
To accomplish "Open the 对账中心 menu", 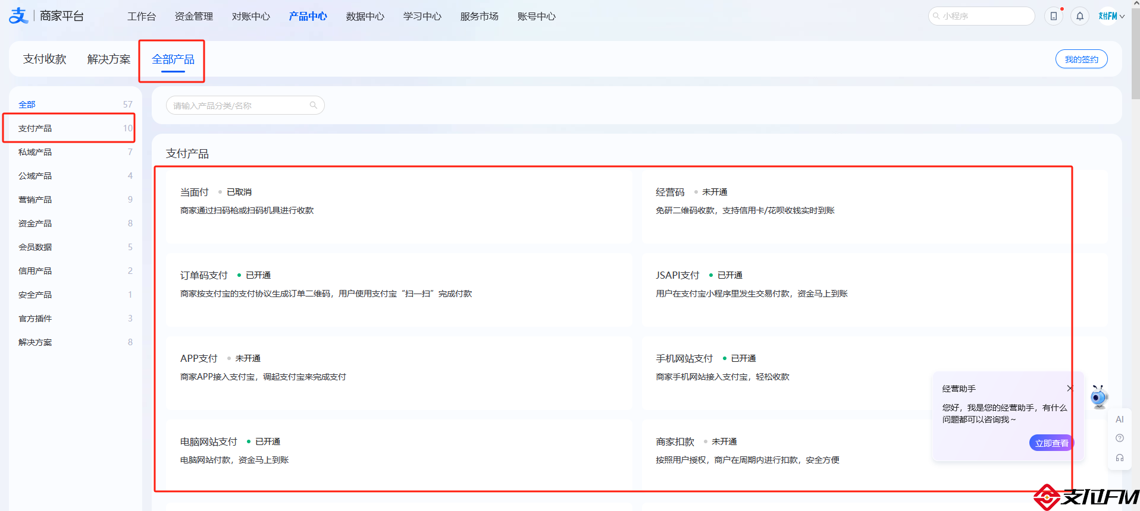I will point(250,17).
